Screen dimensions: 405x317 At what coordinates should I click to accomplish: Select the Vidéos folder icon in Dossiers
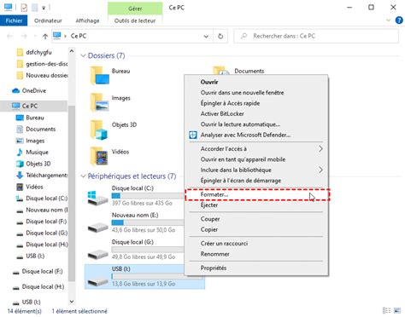pos(99,156)
